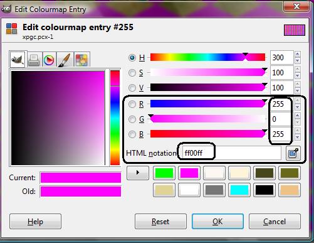Screen dimensions: 314x243
Task: Pick the green colour history swatch
Action: pyautogui.click(x=164, y=173)
